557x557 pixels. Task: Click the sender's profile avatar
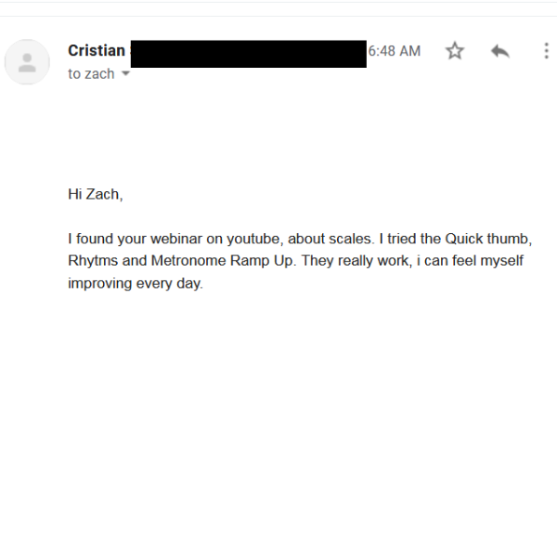coord(27,62)
